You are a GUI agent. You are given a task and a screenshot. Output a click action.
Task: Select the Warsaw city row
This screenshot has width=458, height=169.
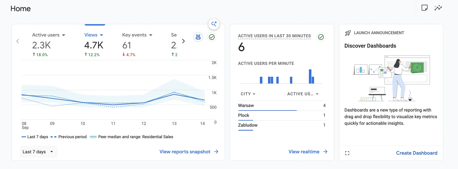282,106
